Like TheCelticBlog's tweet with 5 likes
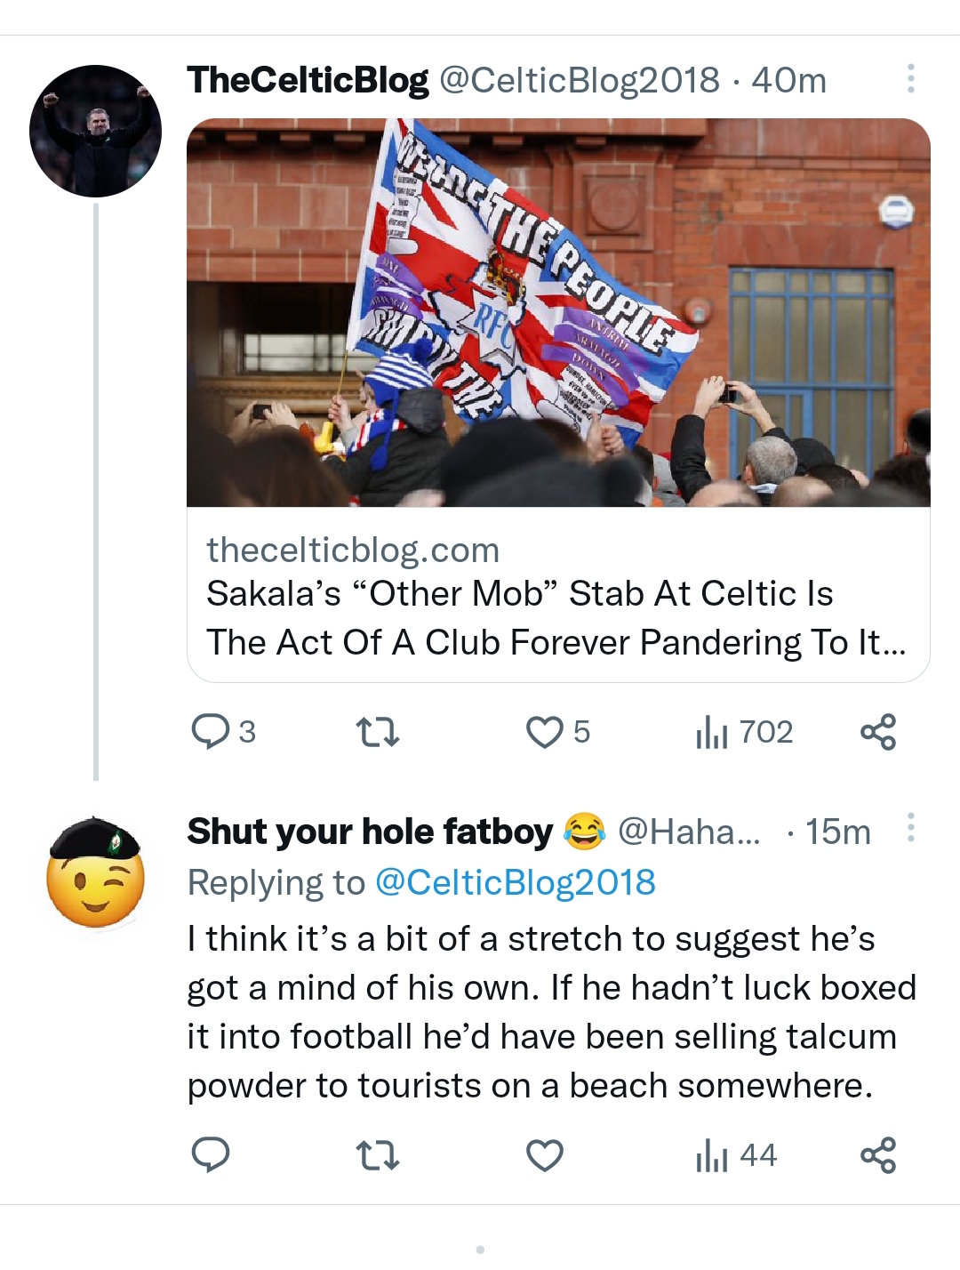The image size is (960, 1270). click(x=545, y=732)
